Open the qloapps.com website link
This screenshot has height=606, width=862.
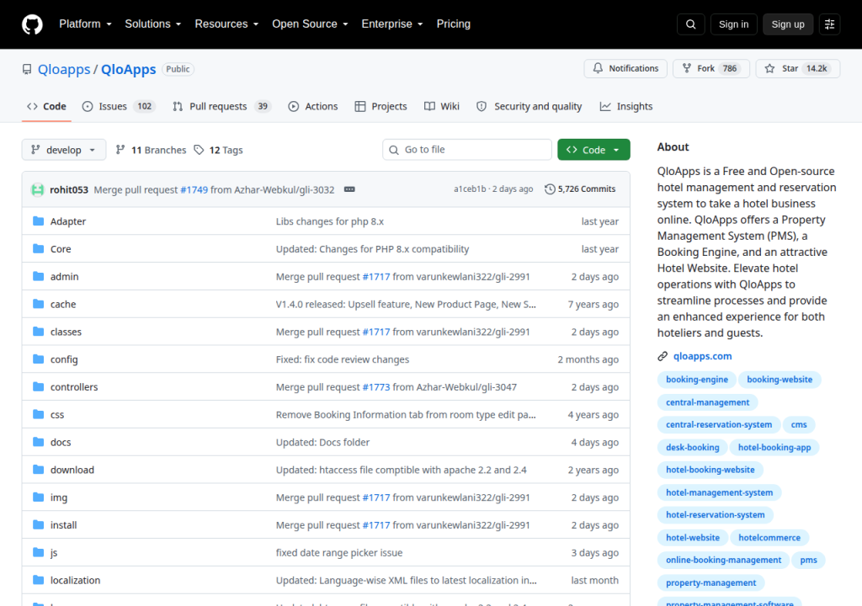[703, 356]
